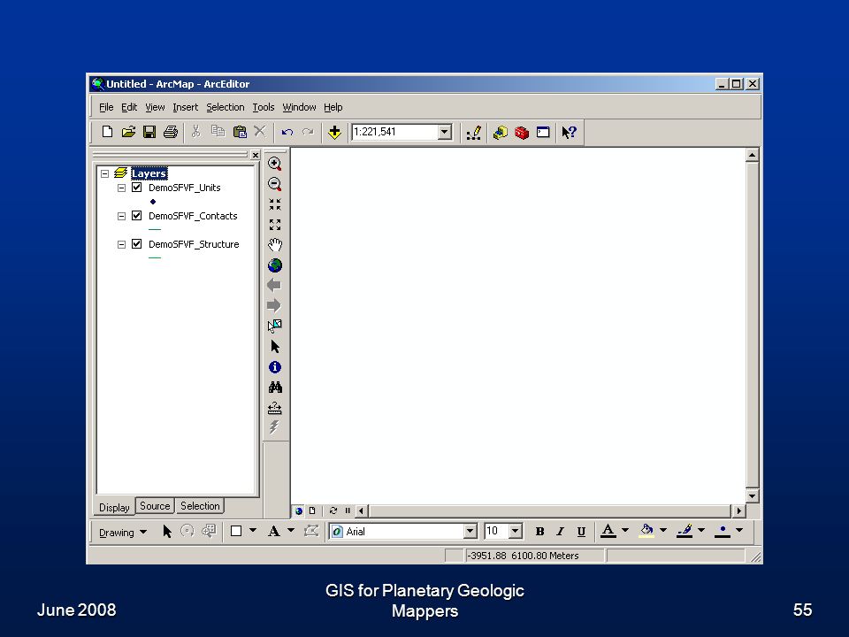Collapse the DemoSFVF_Structure legend
Image resolution: width=849 pixels, height=637 pixels.
pos(121,244)
